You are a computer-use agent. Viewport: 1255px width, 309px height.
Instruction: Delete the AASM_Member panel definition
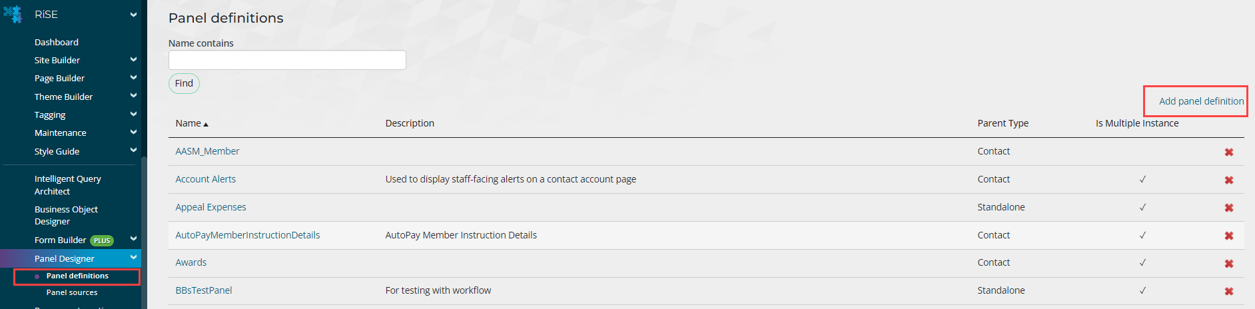click(x=1228, y=152)
